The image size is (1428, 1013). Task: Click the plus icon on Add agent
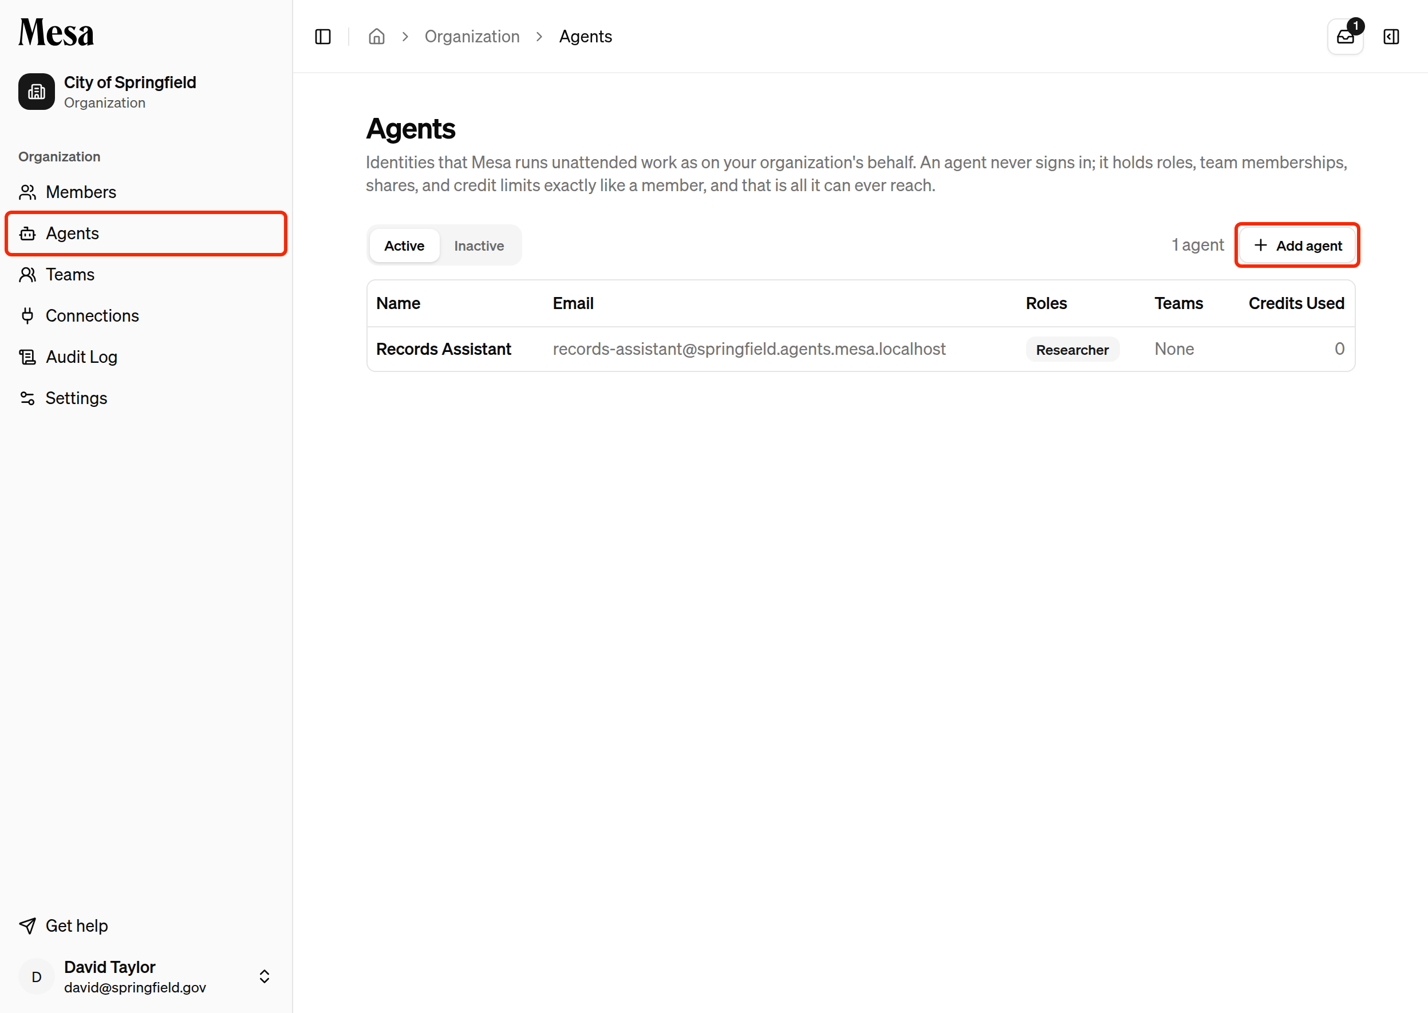(x=1261, y=245)
